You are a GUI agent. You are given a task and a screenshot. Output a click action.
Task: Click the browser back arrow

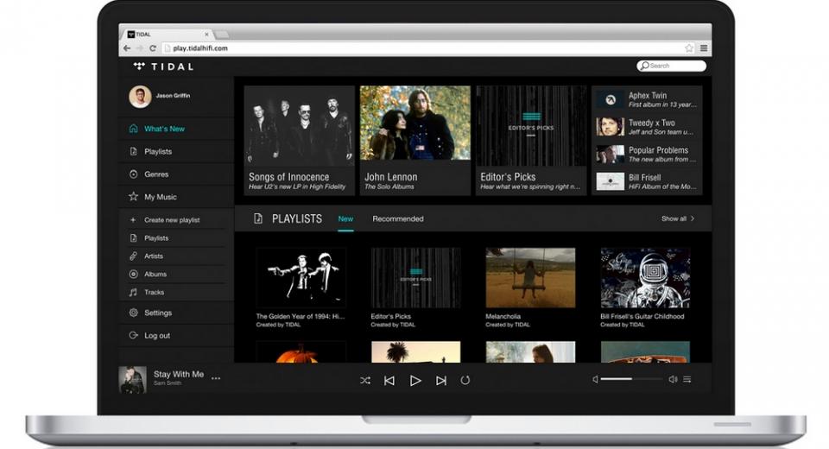126,48
